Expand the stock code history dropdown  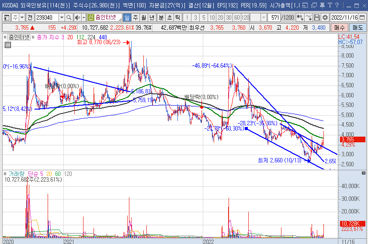point(62,17)
